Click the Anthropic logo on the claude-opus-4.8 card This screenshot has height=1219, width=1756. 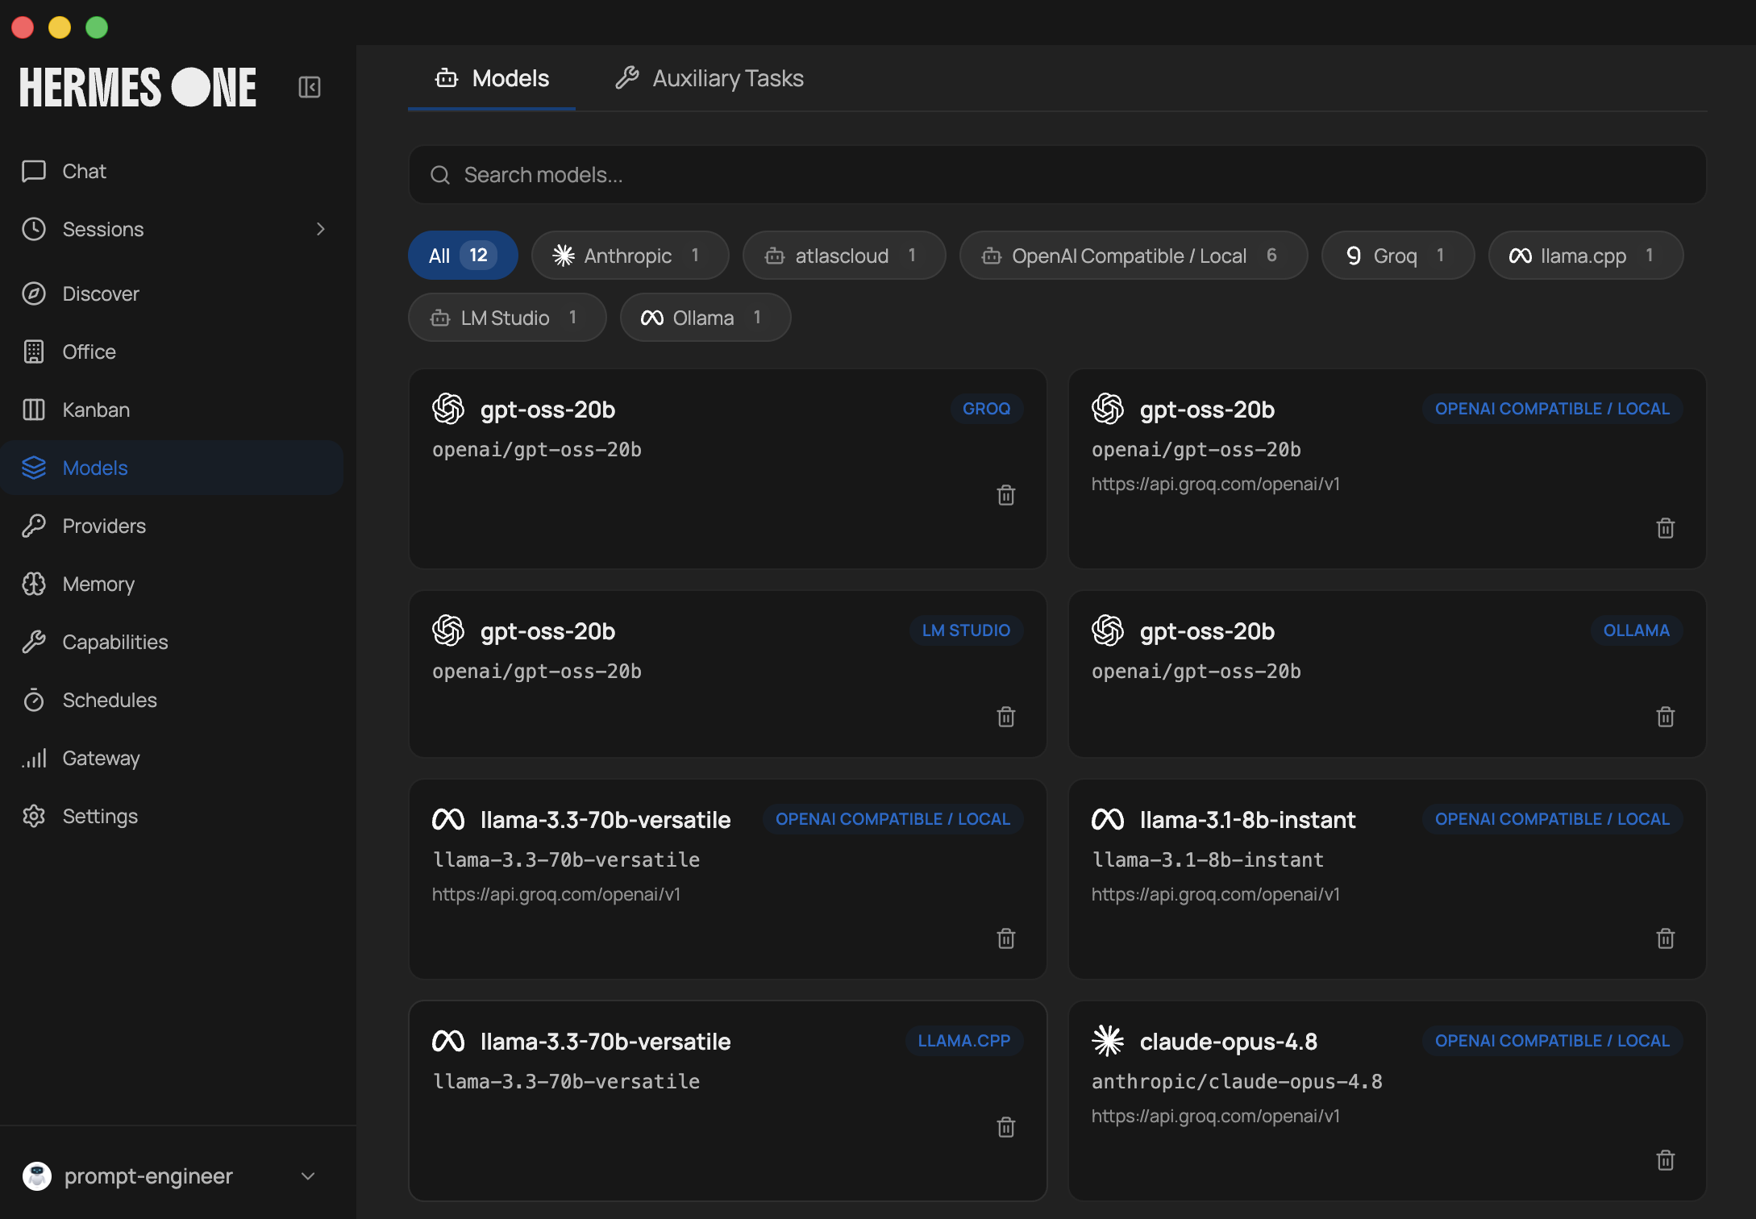click(x=1108, y=1041)
